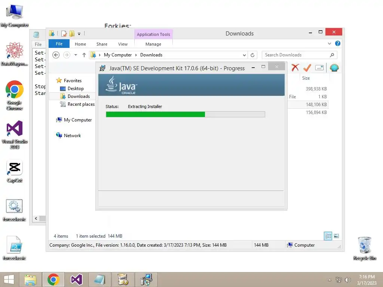Click the orange checkmark toolbar icon
Viewport: 383px width, 287px height.
[307, 68]
